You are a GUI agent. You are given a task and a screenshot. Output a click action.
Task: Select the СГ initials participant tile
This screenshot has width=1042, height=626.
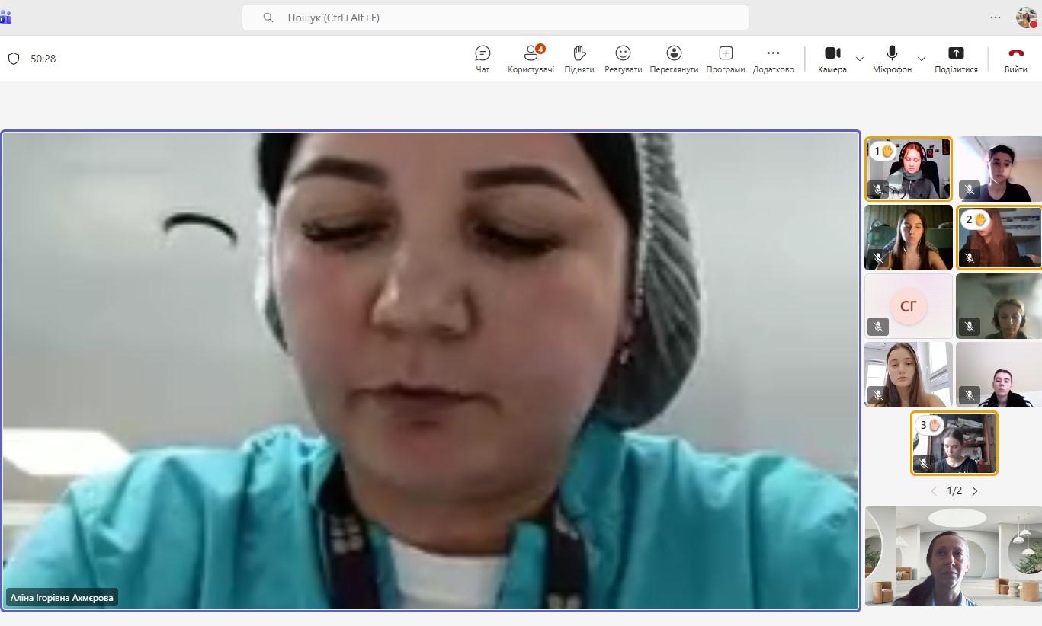pos(908,306)
